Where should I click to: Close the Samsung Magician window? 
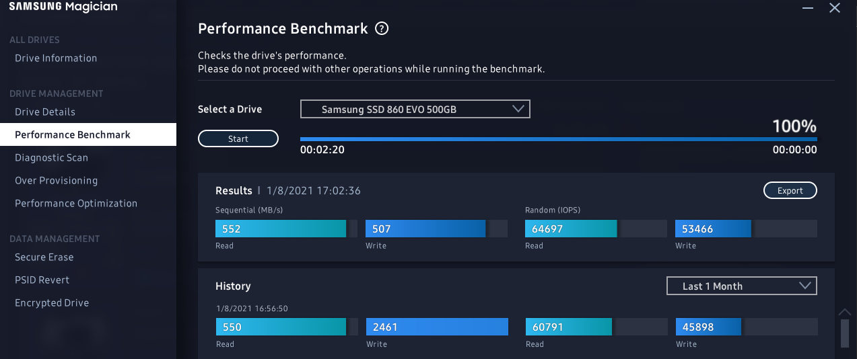(835, 8)
